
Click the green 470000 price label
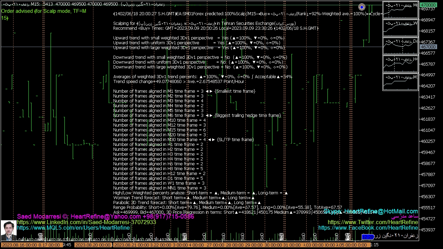(x=428, y=5)
